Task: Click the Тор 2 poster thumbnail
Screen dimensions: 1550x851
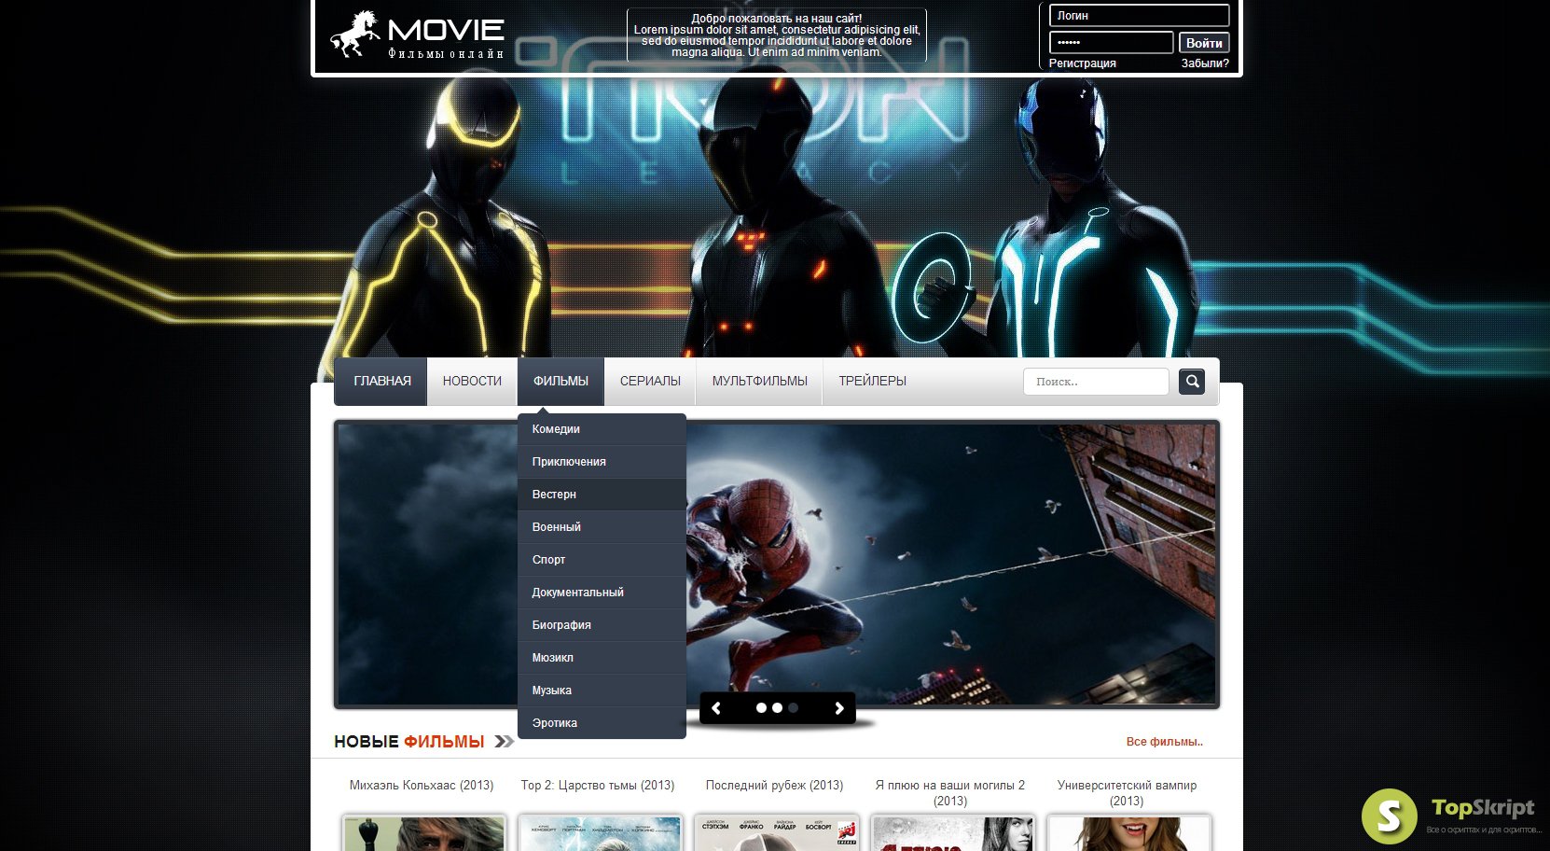Action: (x=600, y=833)
